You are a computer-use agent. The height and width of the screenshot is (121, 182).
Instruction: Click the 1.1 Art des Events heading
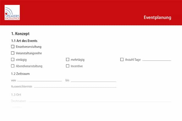click(24, 41)
